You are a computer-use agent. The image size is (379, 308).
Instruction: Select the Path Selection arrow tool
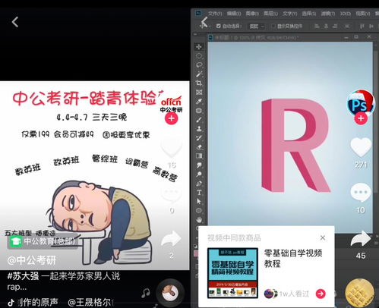point(199,201)
